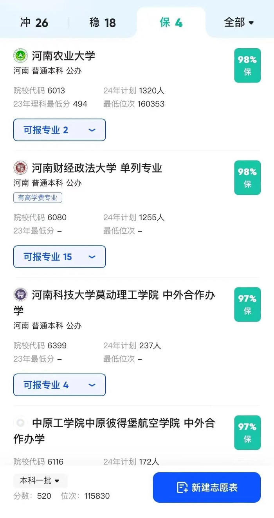This screenshot has width=274, height=518.
Task: Expand the 可报专业 4 dropdown
Action: click(x=59, y=385)
